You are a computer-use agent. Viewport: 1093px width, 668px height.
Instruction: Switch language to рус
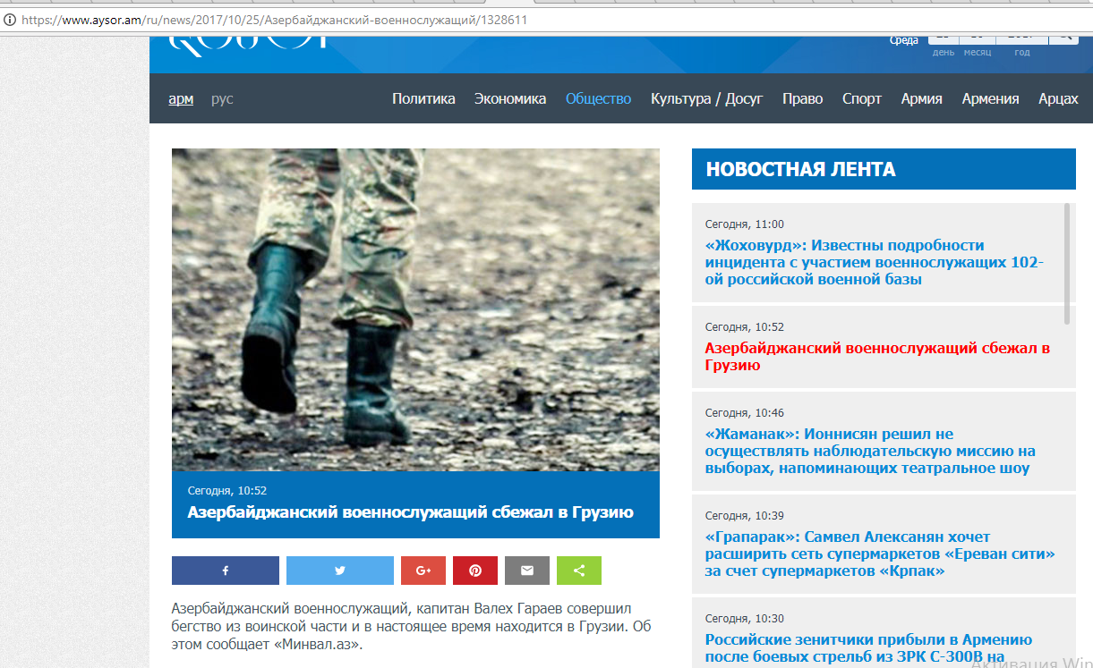point(222,99)
